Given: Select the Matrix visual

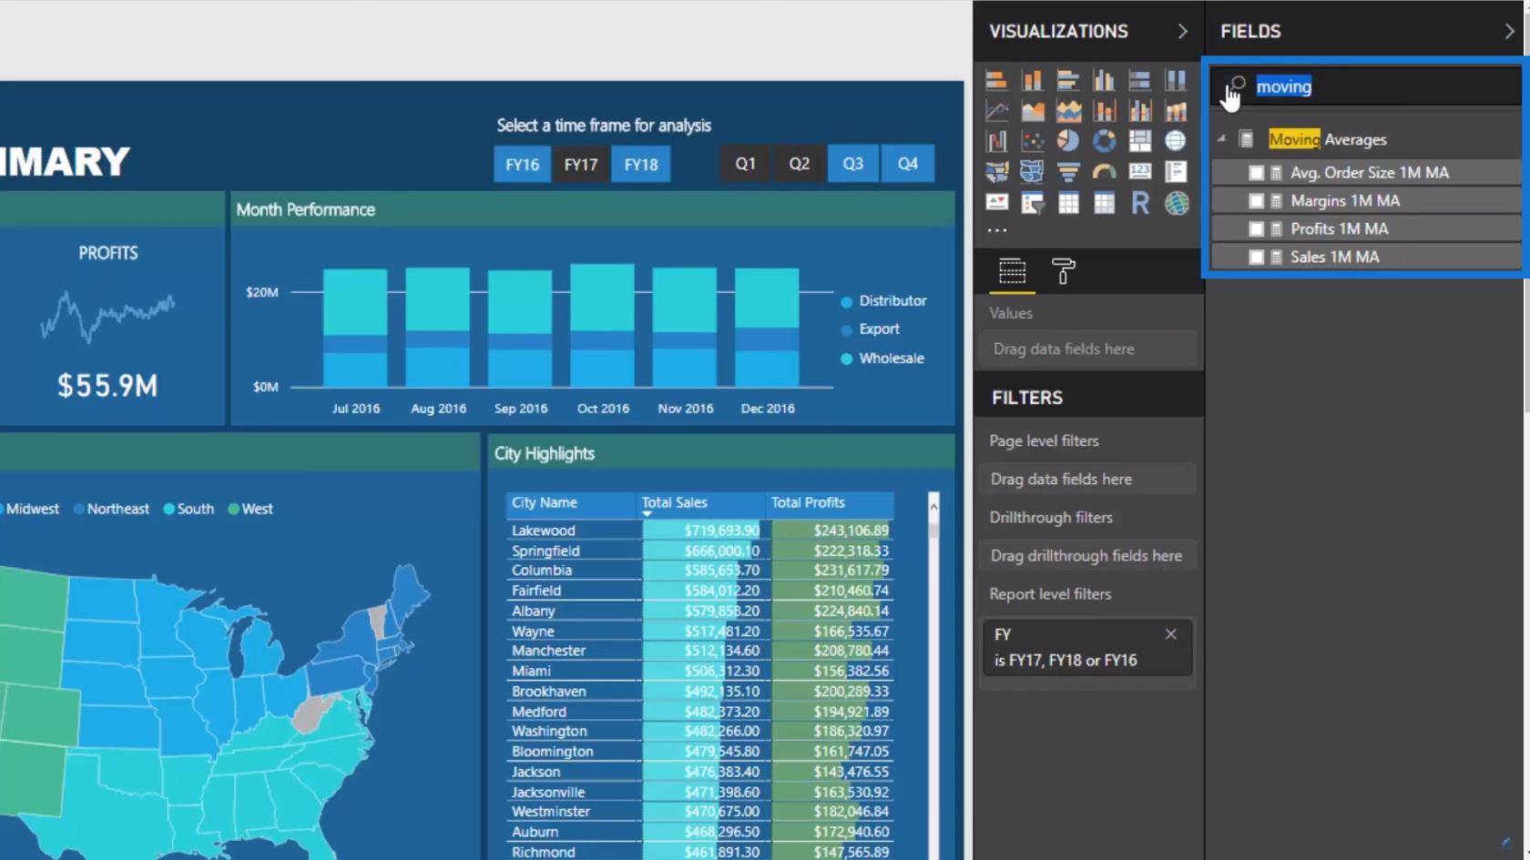Looking at the screenshot, I should coord(1104,203).
